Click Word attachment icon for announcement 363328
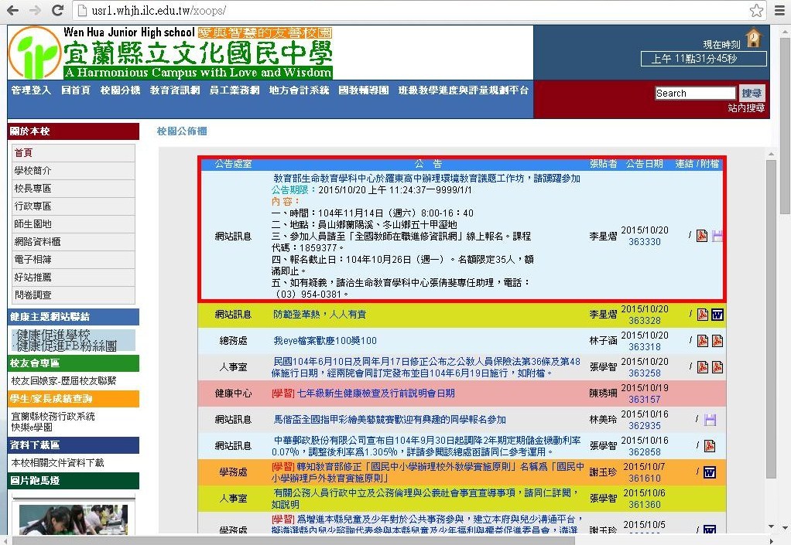Viewport: 791px width, 545px height. 717,315
